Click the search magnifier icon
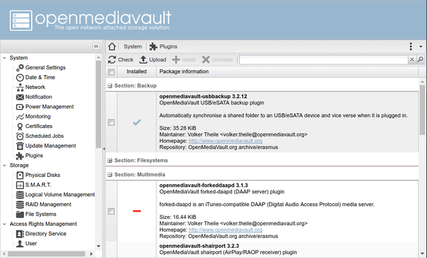The width and height of the screenshot is (427, 258). point(420,59)
